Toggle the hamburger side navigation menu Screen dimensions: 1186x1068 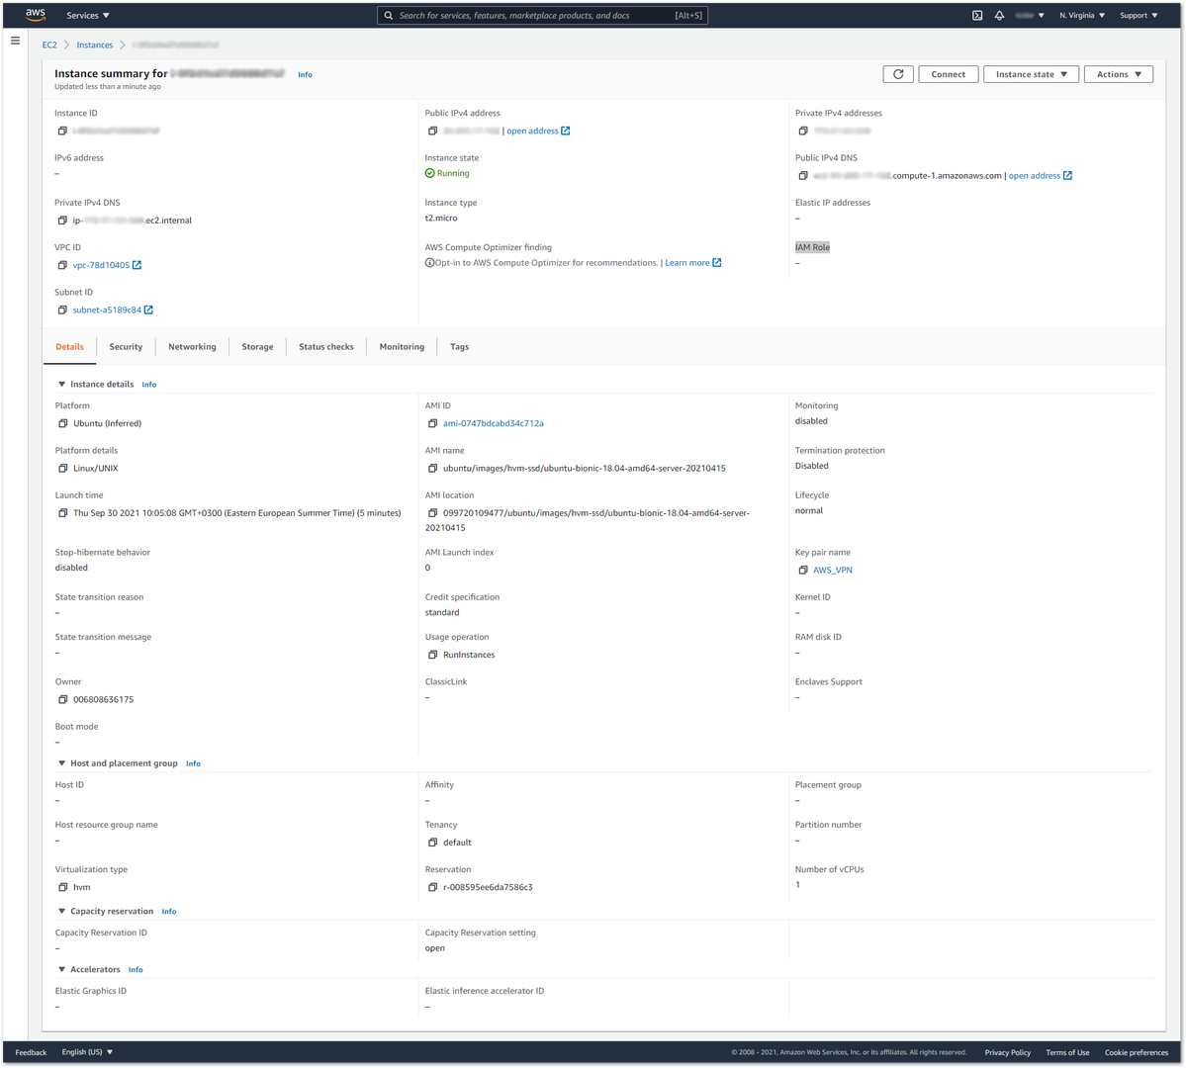pyautogui.click(x=15, y=41)
